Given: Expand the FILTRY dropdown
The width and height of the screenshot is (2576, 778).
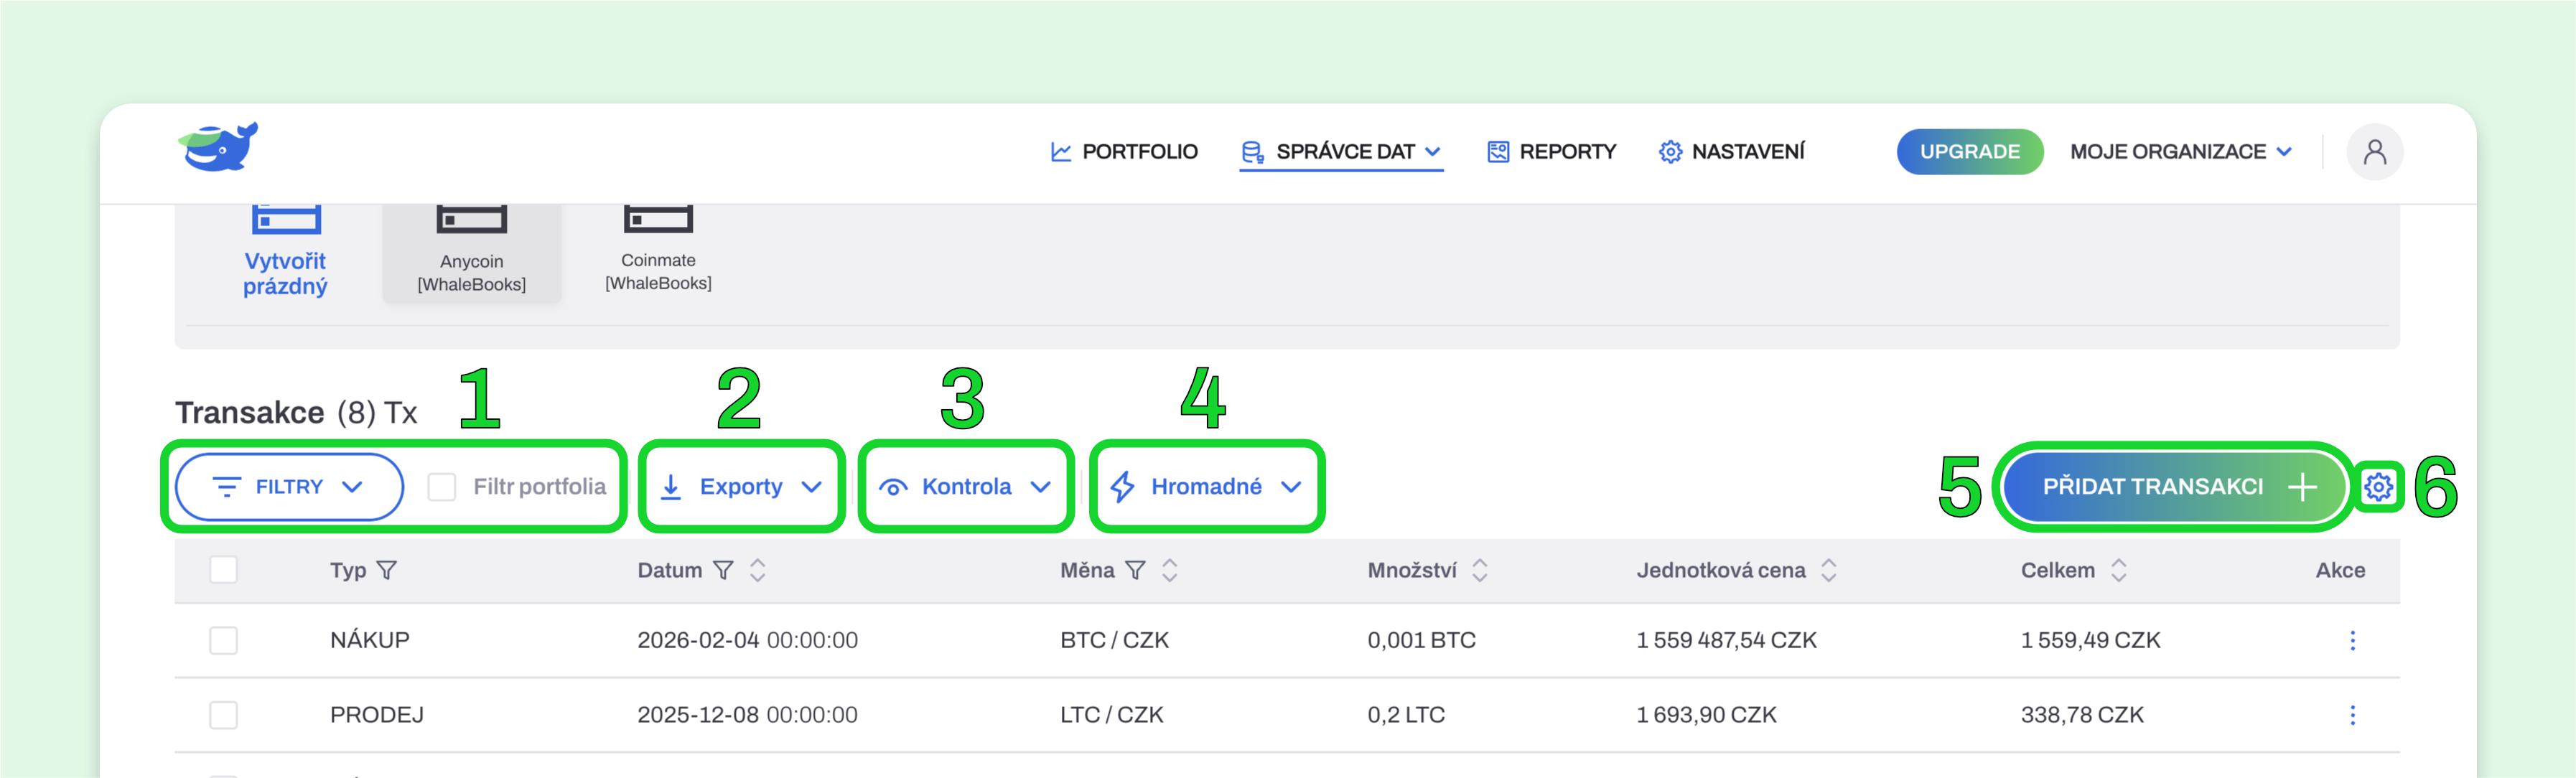Looking at the screenshot, I should point(289,487).
